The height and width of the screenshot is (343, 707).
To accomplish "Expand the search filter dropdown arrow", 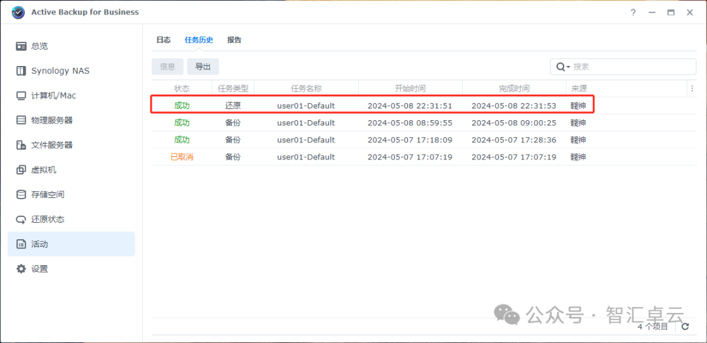I will point(568,67).
